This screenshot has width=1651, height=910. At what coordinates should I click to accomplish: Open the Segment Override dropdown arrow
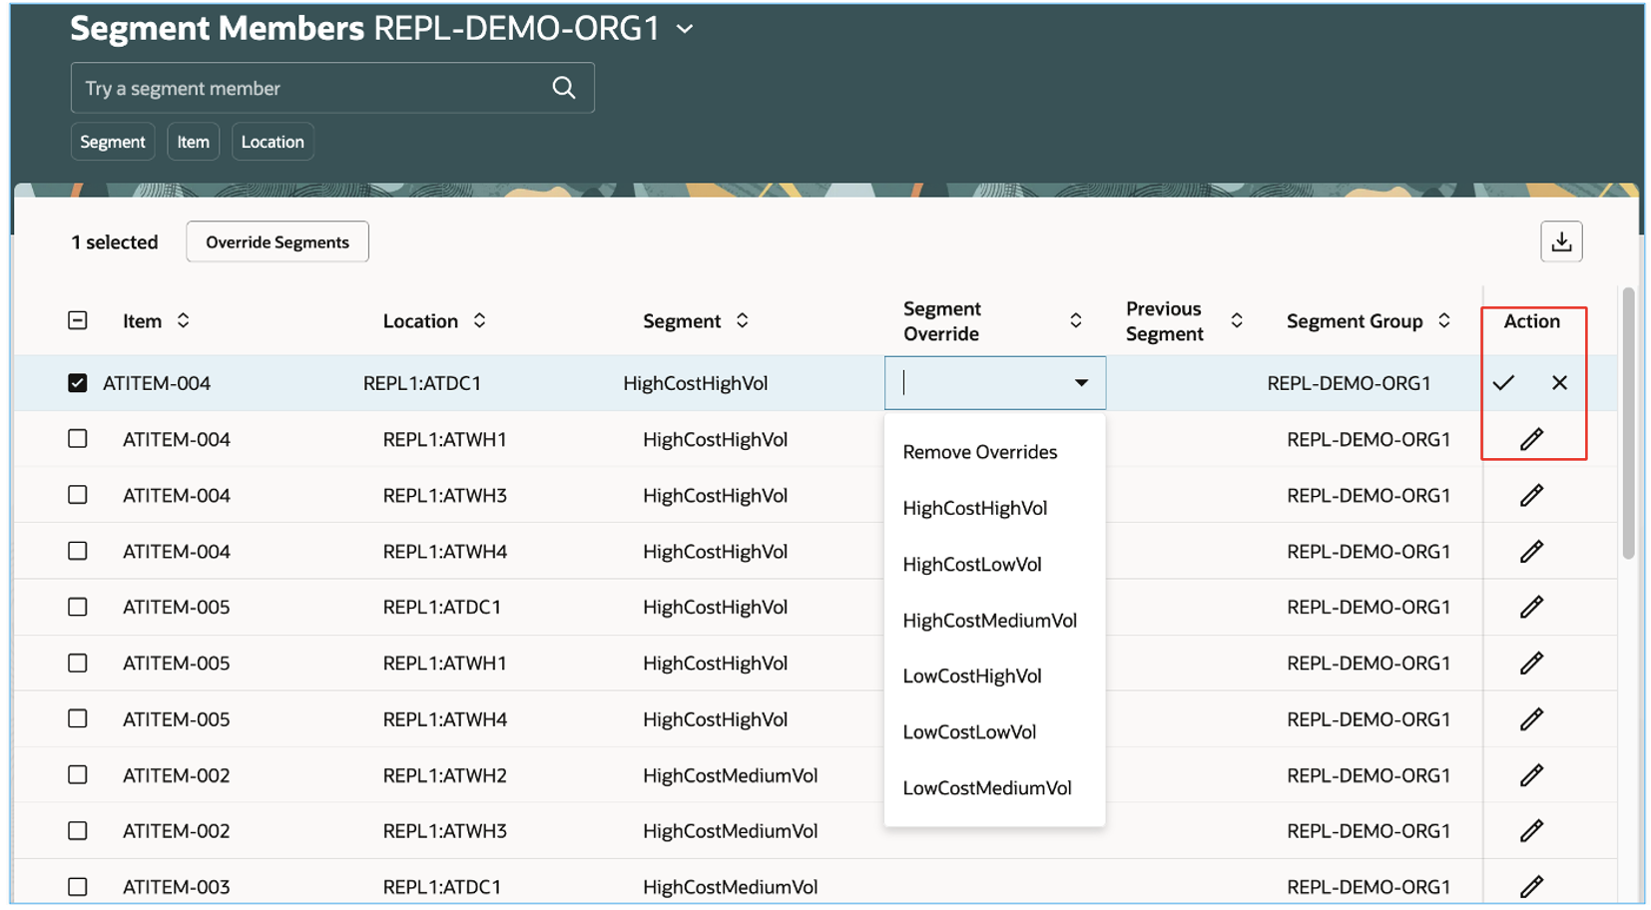click(x=1081, y=382)
